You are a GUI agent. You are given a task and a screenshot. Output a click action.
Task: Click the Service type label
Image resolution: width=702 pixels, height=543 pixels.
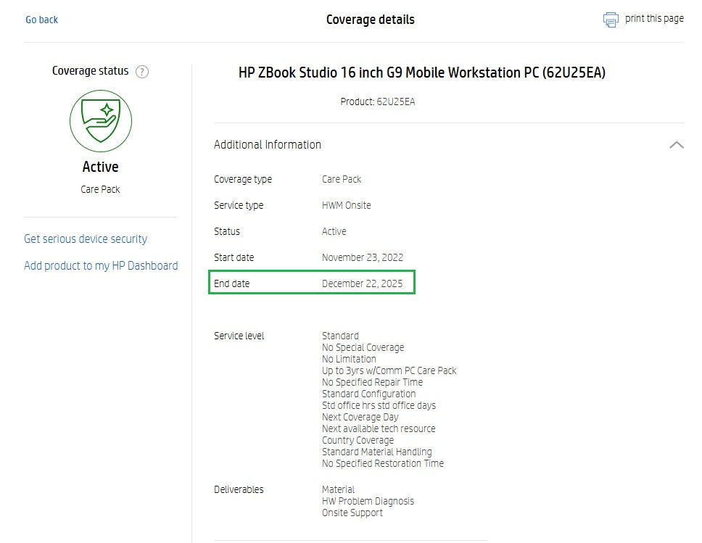point(239,205)
